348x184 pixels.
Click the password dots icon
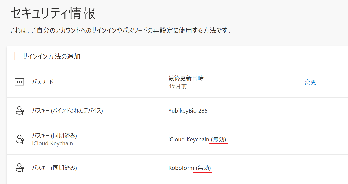[19, 82]
